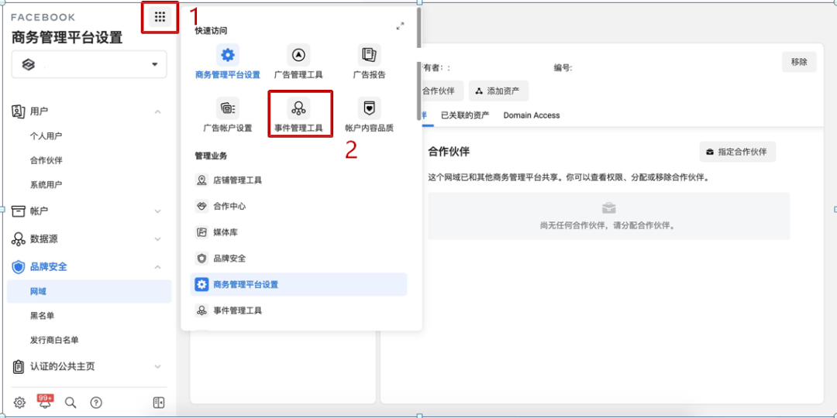837x418 pixels.
Task: Open the business account selector dropdown
Action: tap(89, 64)
